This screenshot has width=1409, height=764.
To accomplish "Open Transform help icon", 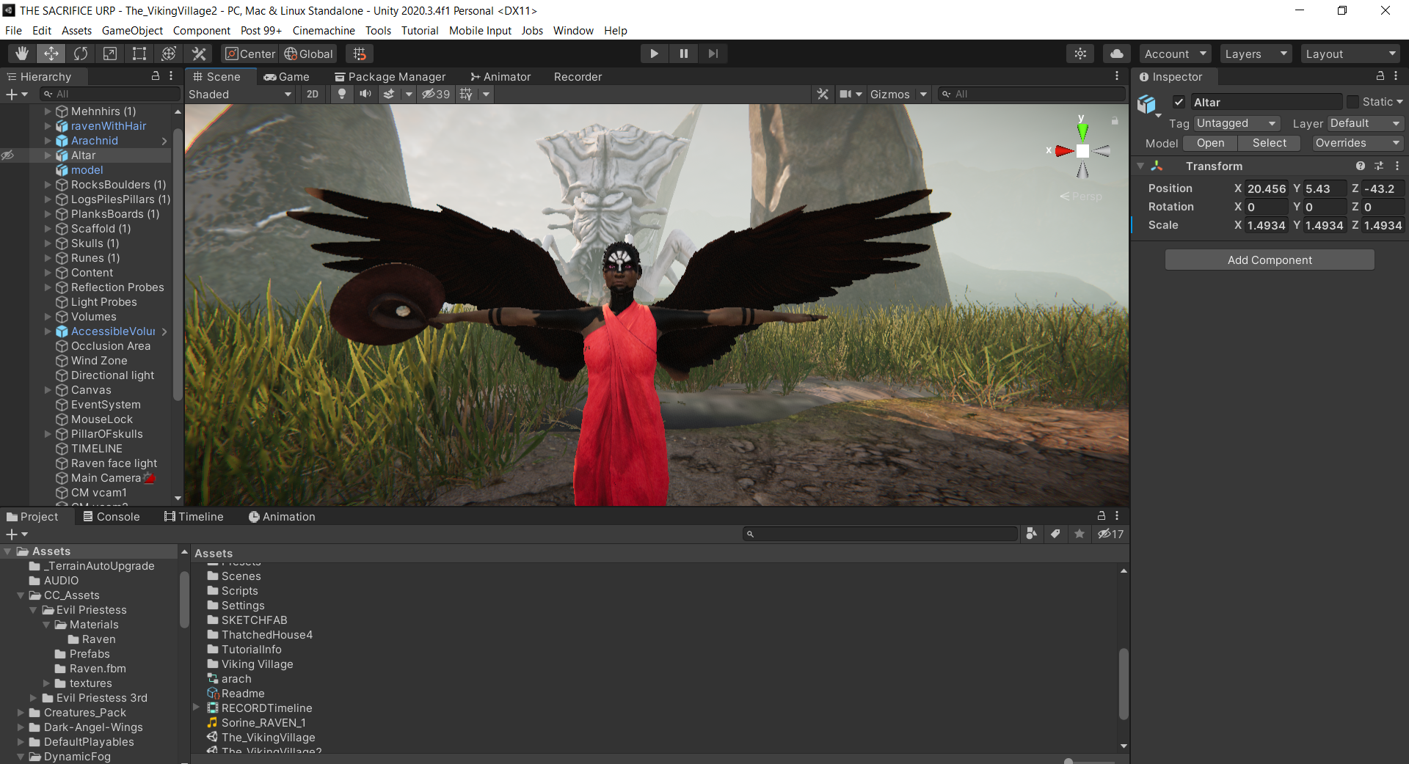I will 1360,166.
